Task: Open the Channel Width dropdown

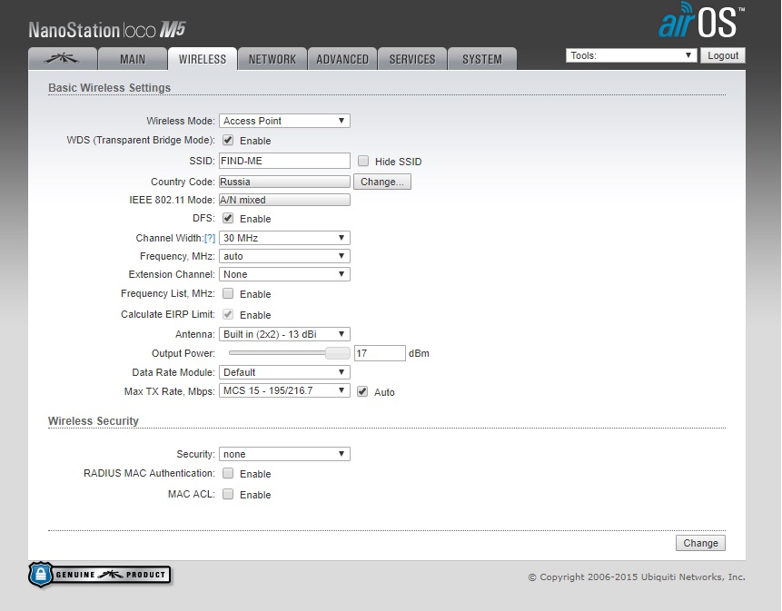Action: coord(284,238)
